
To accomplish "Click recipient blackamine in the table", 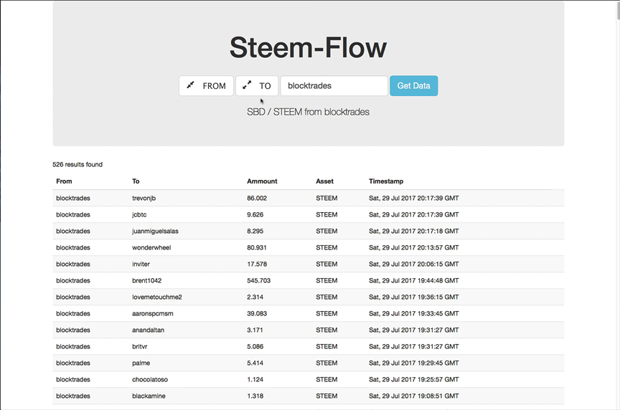I will coord(149,396).
